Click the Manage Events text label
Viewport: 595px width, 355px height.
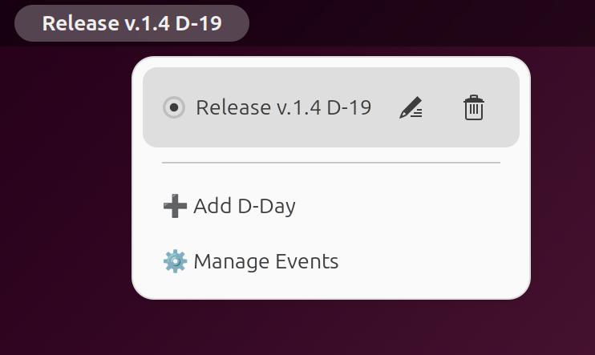(x=266, y=261)
